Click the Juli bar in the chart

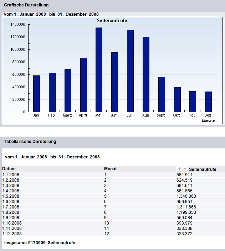coord(130,71)
